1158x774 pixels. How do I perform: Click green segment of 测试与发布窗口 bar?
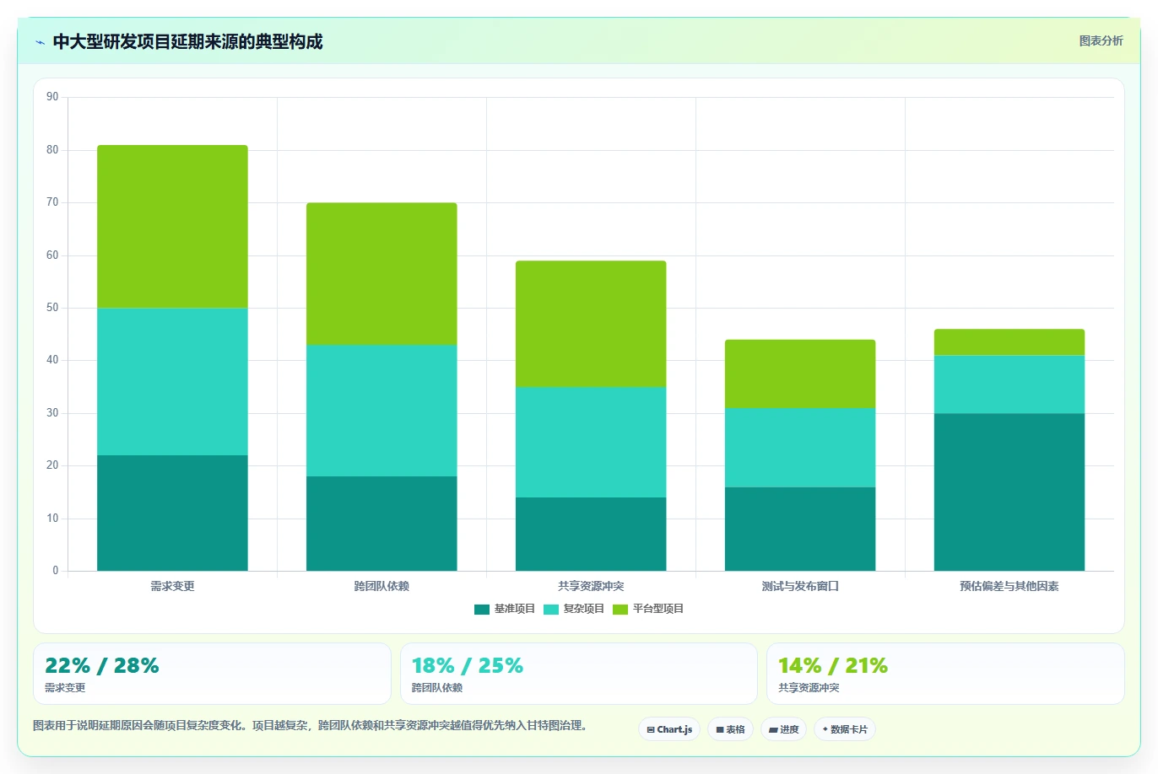(800, 374)
